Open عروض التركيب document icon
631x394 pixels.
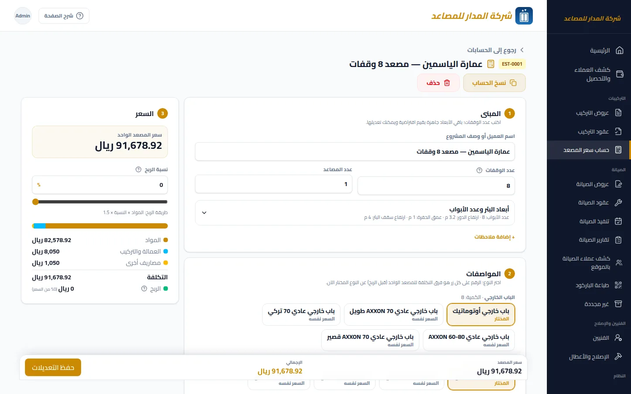[x=618, y=113]
